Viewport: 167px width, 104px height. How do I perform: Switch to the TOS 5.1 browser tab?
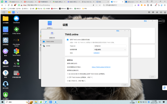117,2
